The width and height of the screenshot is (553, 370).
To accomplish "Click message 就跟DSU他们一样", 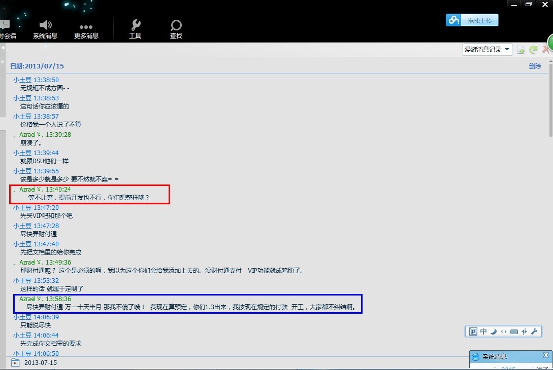I will pos(44,161).
